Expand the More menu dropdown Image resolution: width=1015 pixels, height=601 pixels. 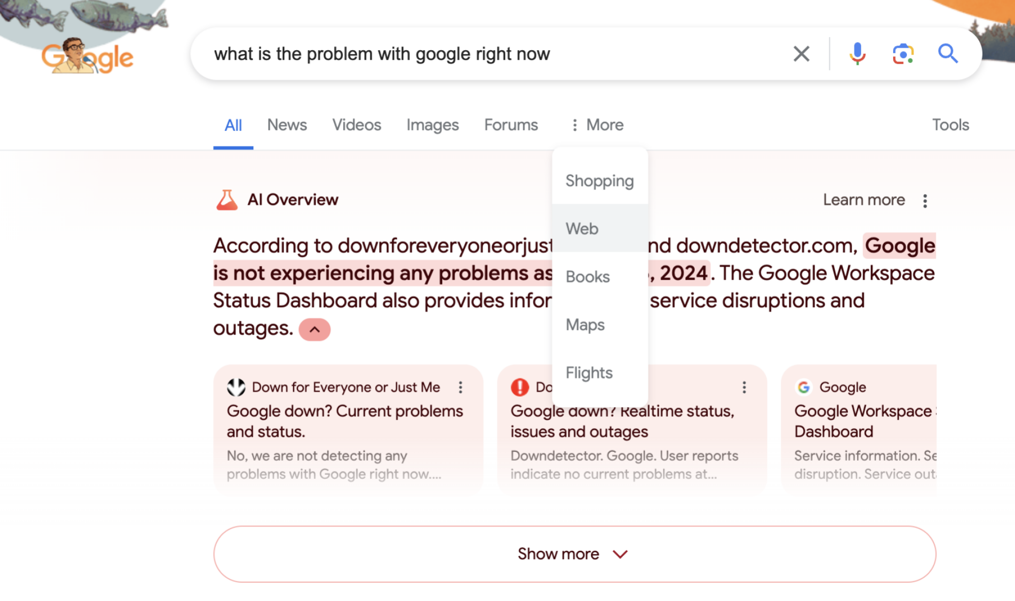[x=597, y=125]
